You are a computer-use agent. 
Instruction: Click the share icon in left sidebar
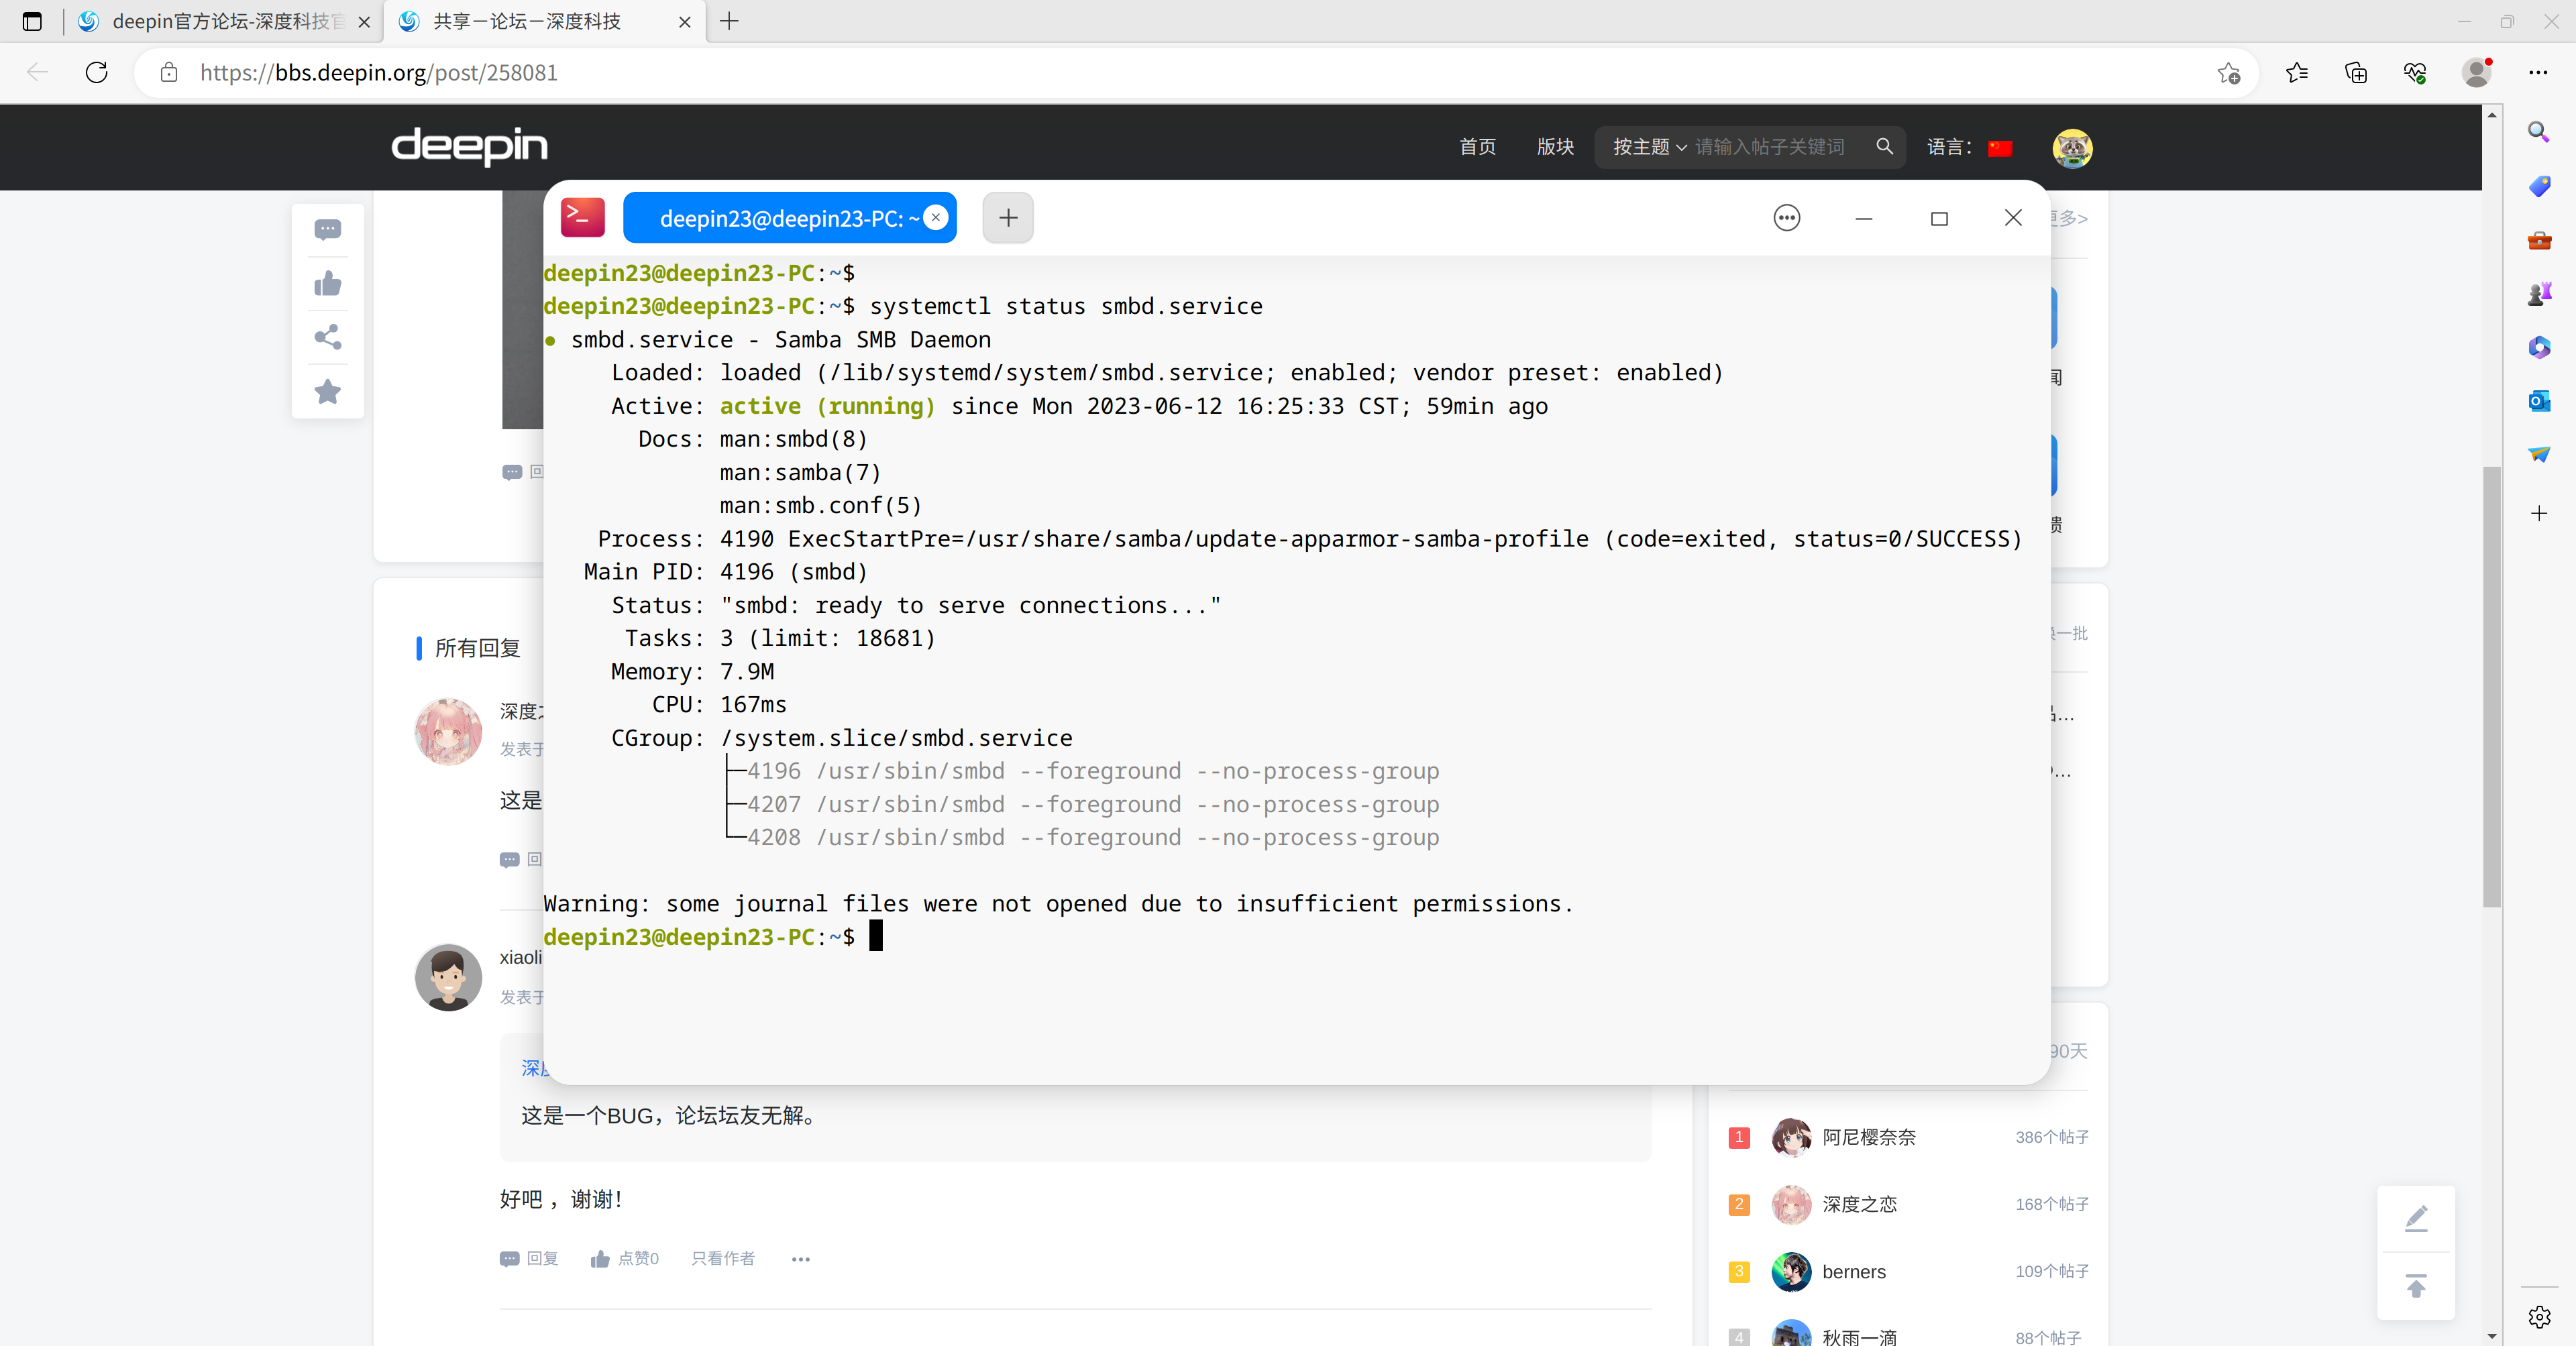tap(327, 337)
